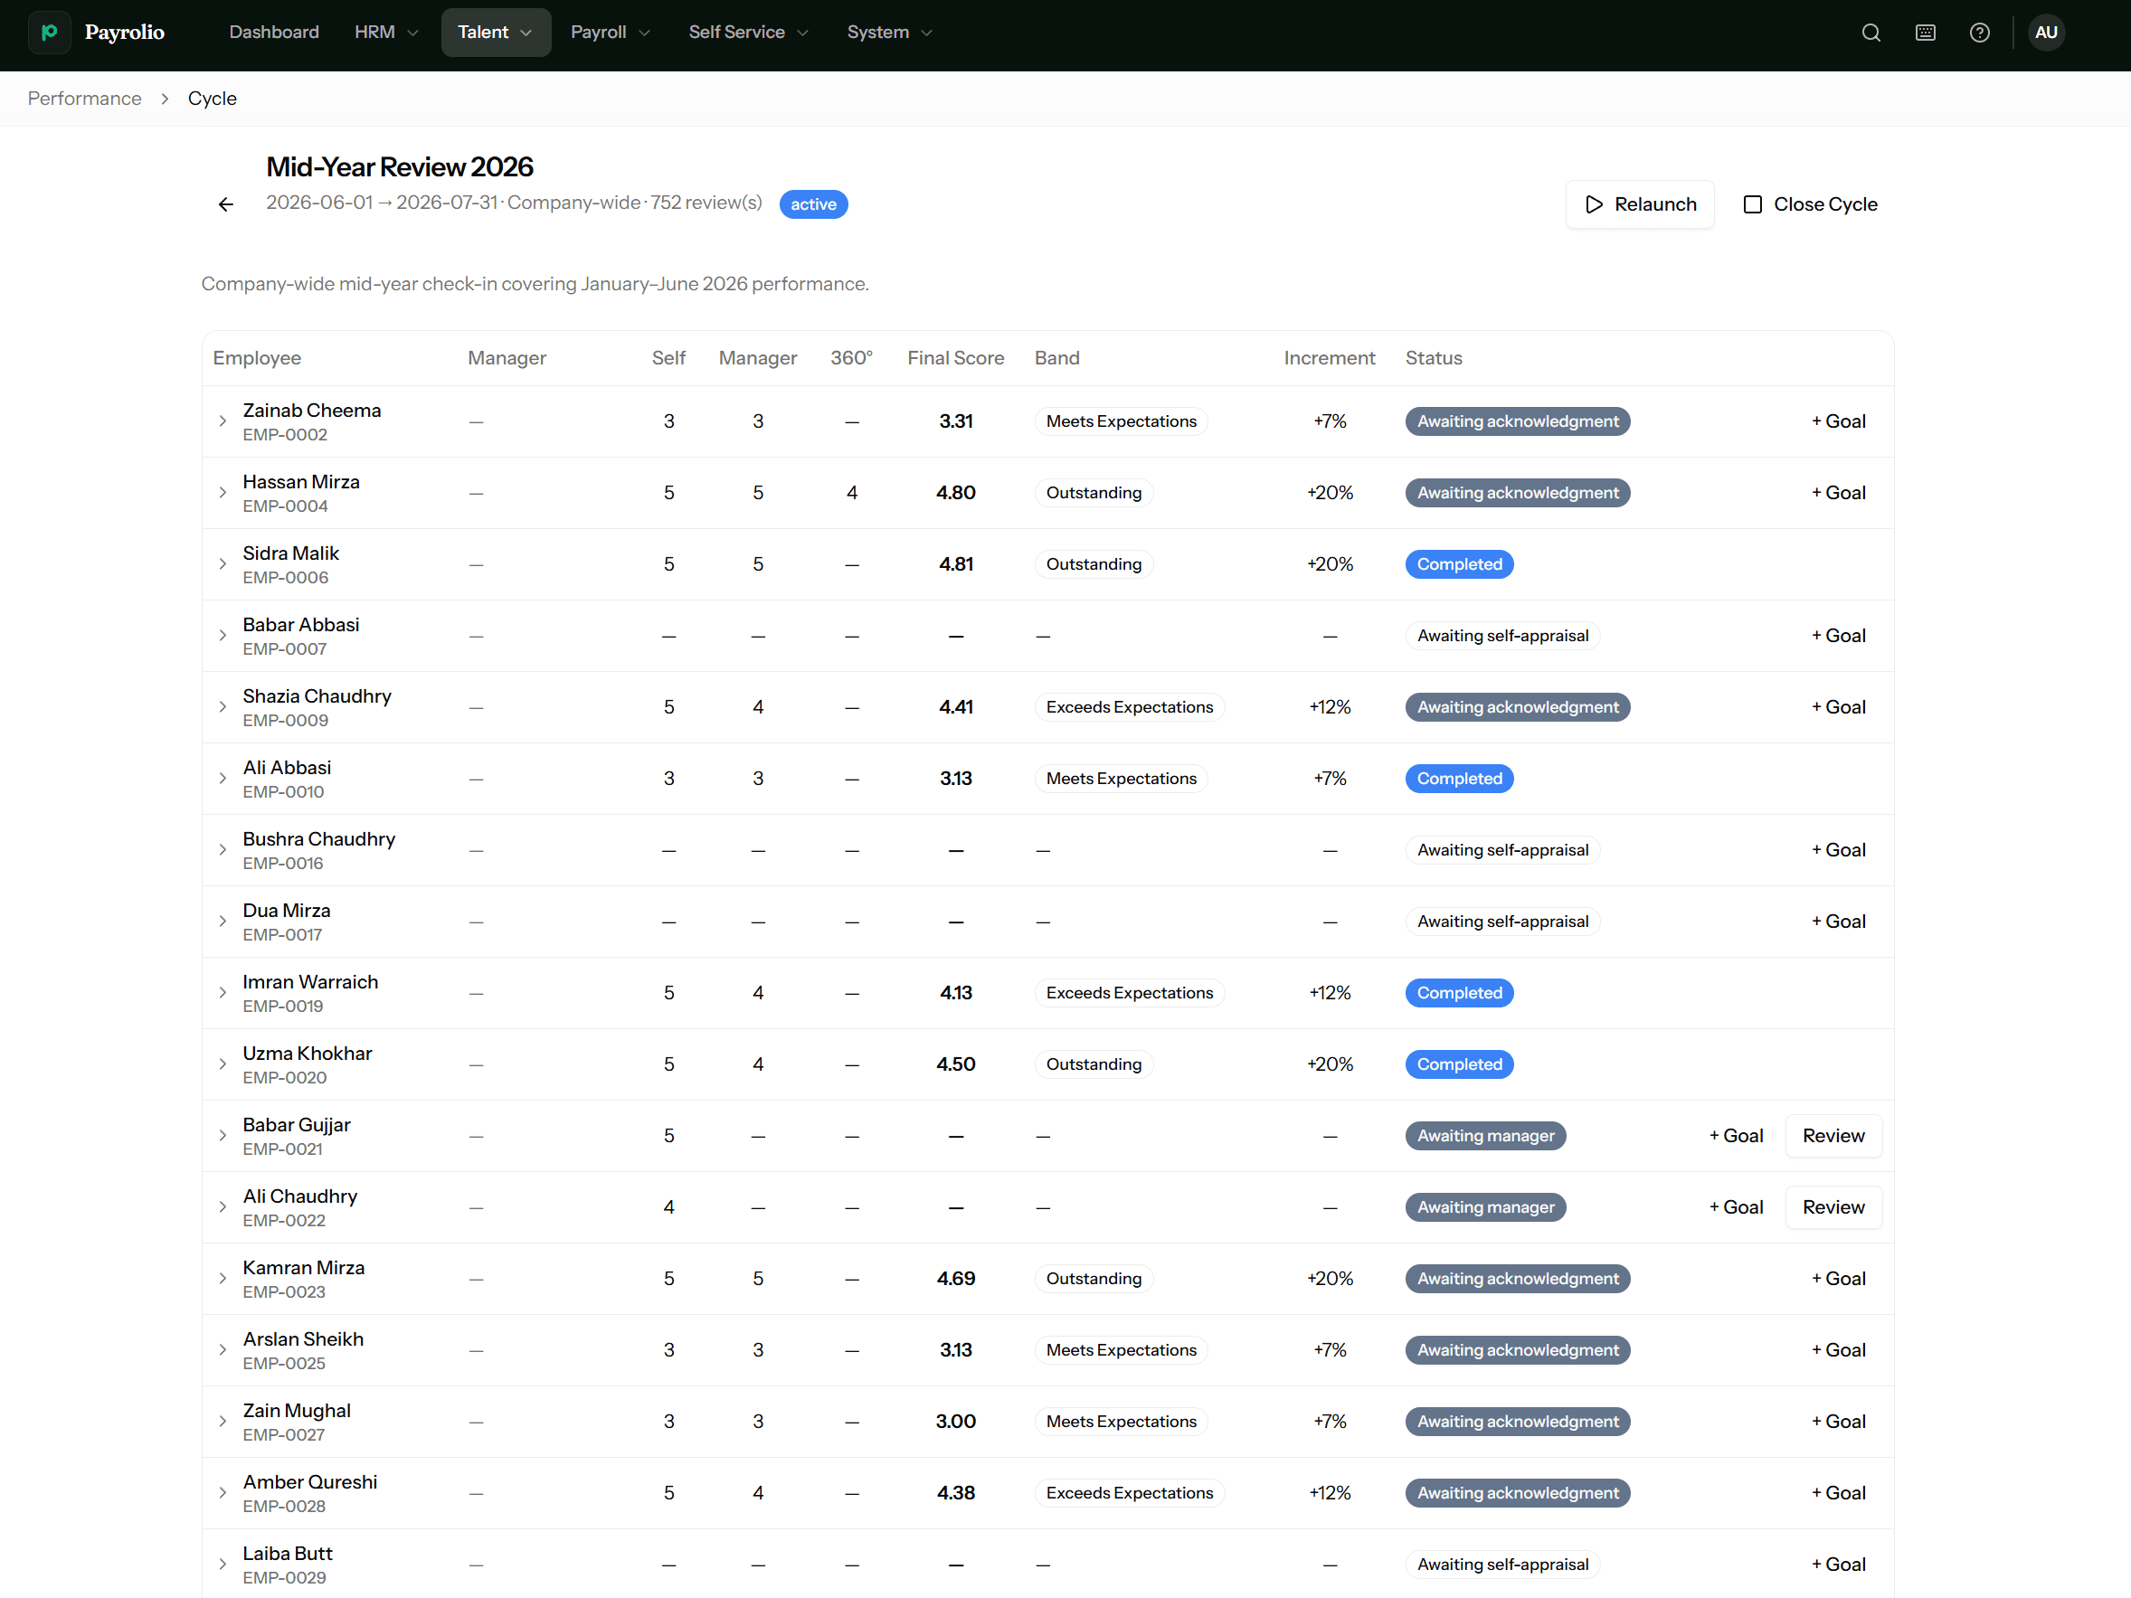Open the HRM dropdown menu
This screenshot has height=1598, width=2131.
pos(386,33)
